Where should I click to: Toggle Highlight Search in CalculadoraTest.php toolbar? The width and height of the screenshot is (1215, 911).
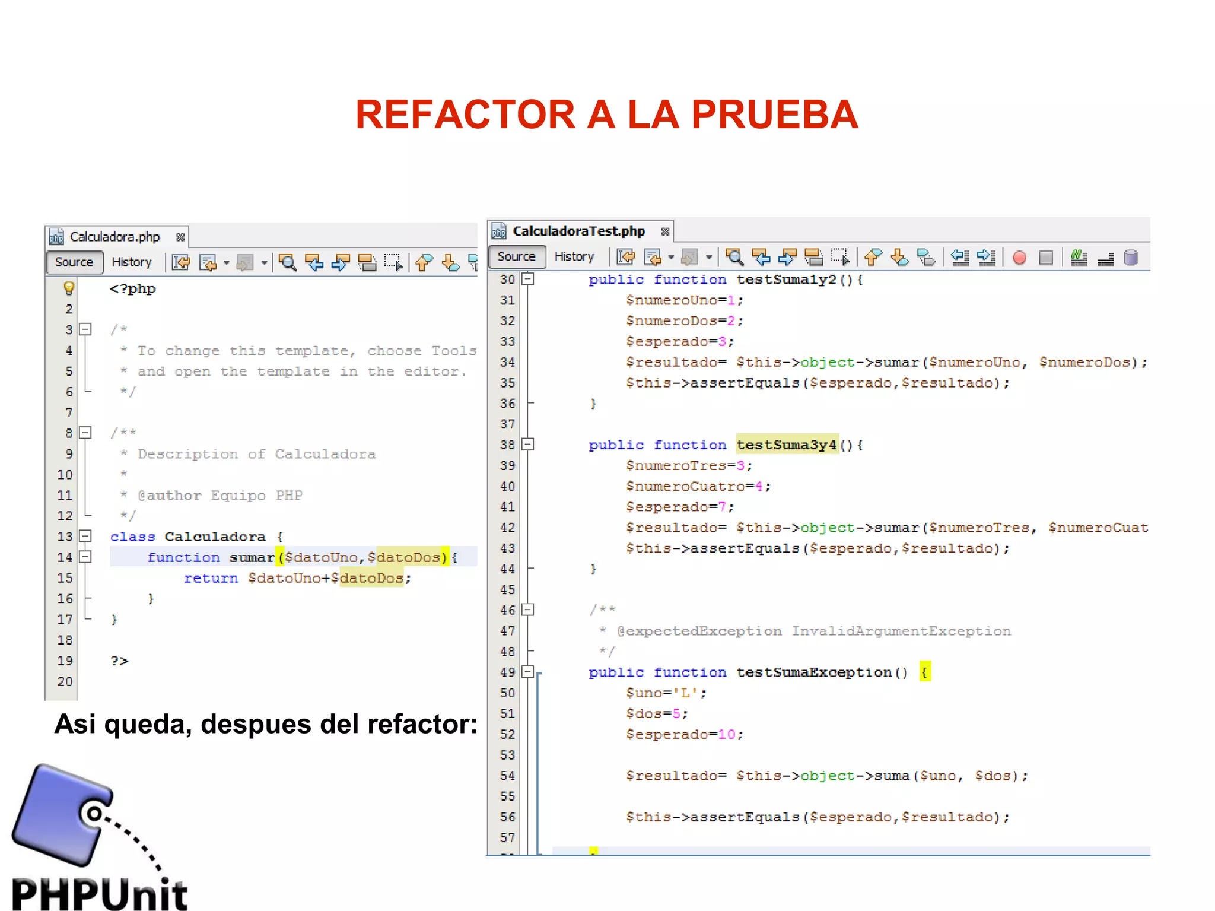pyautogui.click(x=814, y=257)
